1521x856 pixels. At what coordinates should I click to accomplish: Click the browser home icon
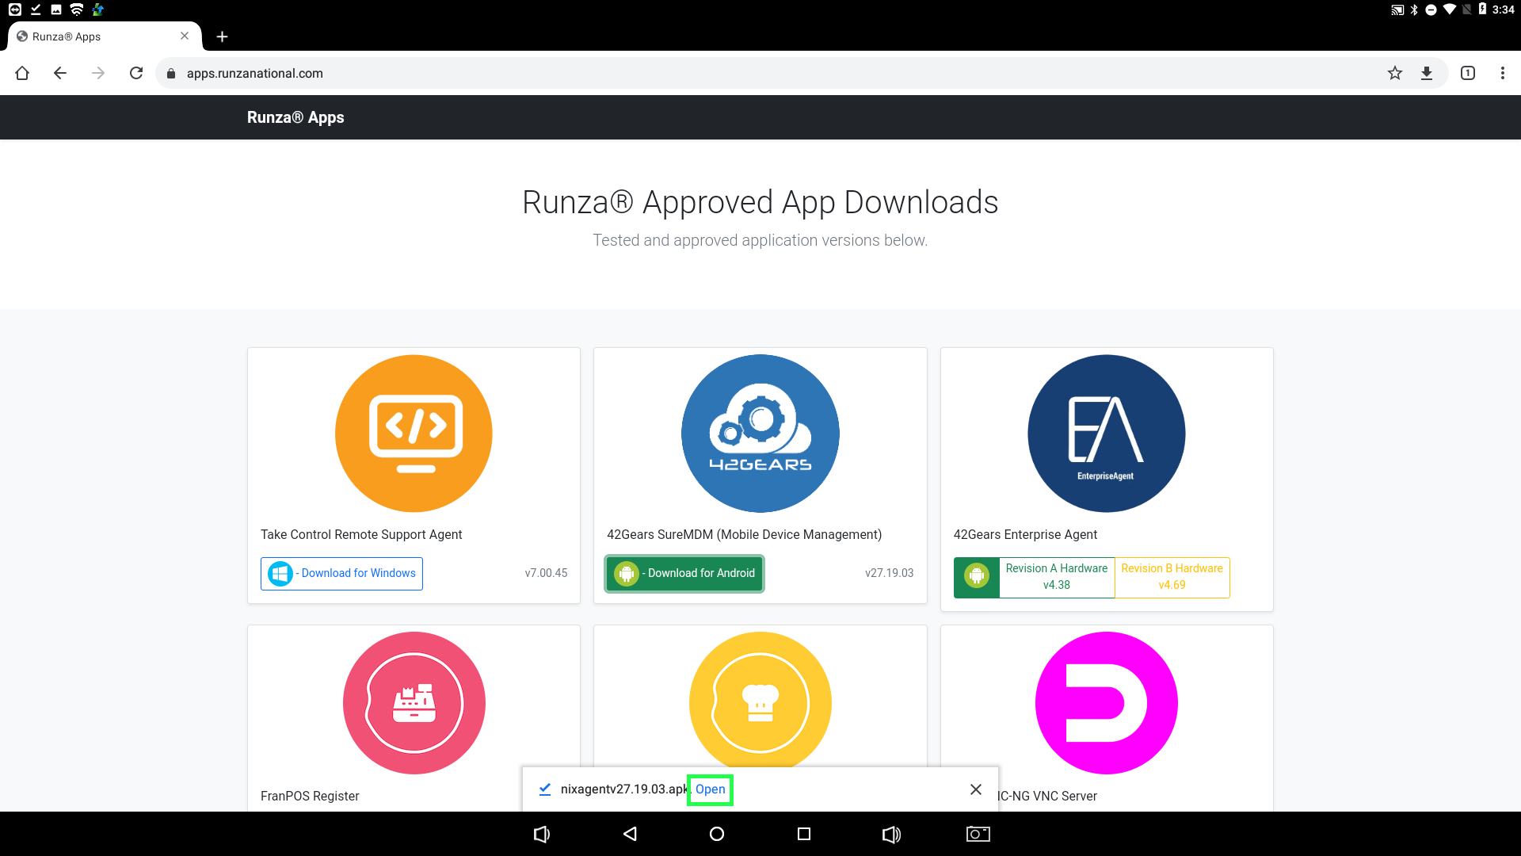coord(22,73)
